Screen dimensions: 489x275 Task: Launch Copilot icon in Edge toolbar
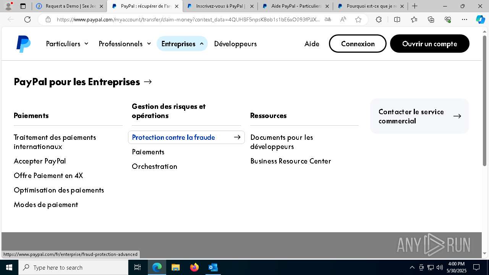pyautogui.click(x=480, y=19)
